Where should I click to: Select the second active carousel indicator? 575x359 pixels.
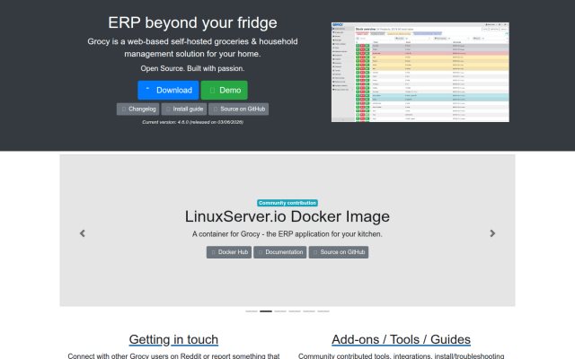point(266,311)
